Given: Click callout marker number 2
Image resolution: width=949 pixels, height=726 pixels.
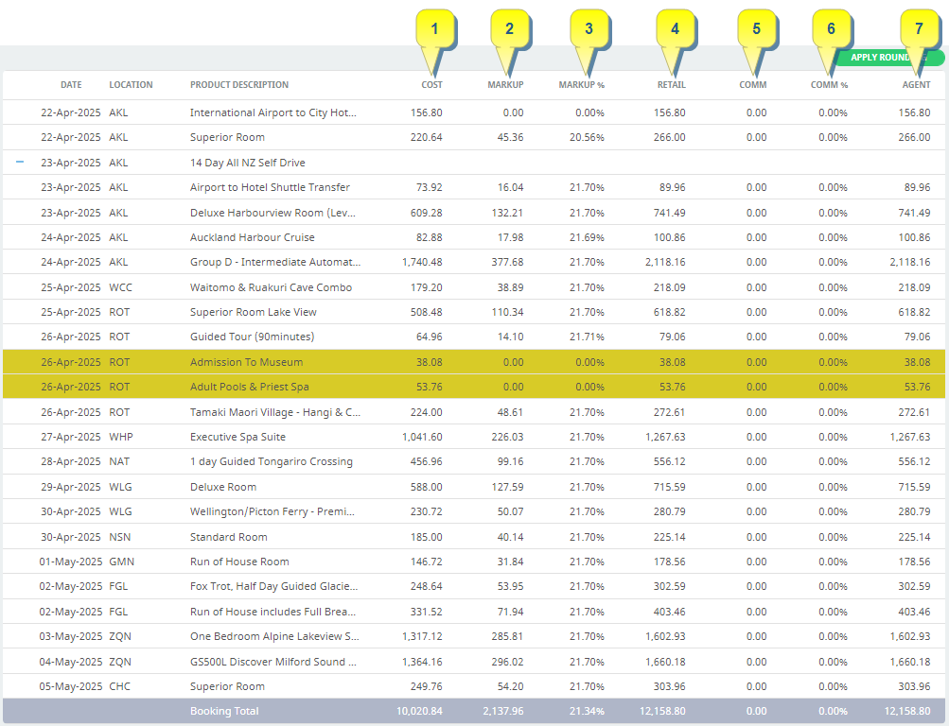Looking at the screenshot, I should pyautogui.click(x=509, y=29).
